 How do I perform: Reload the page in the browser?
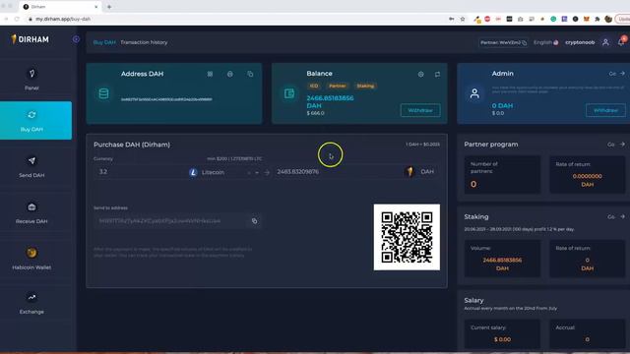coord(17,19)
